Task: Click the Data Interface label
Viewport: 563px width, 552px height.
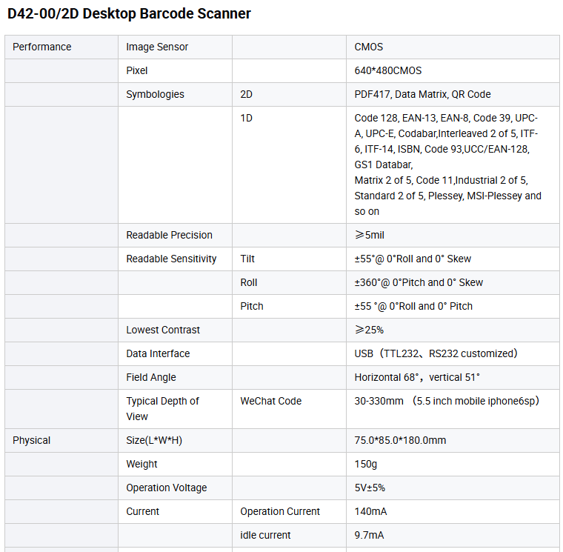Action: point(158,353)
